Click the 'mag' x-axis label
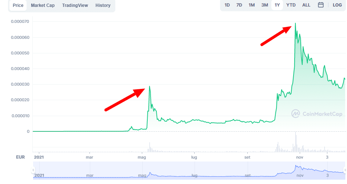 (142, 157)
